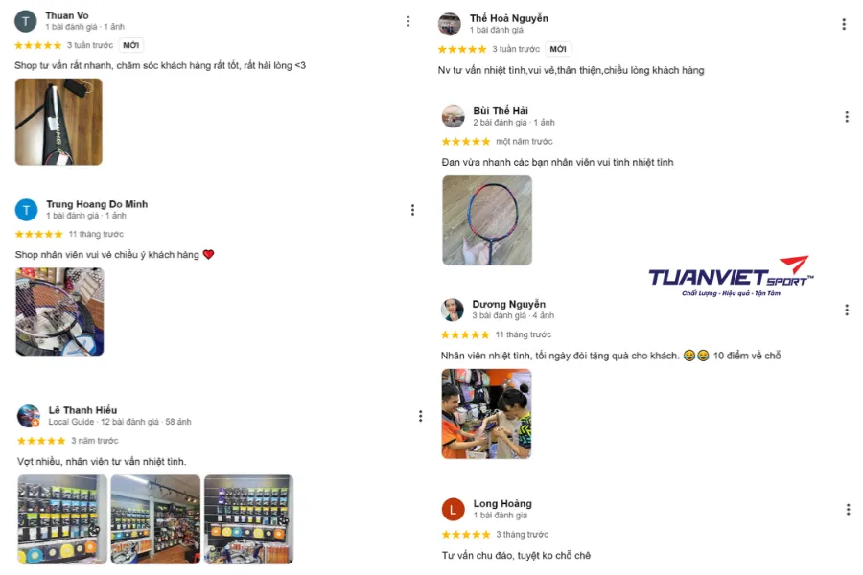Click the TuanViet Sport logo
This screenshot has width=863, height=575.
[x=731, y=276]
